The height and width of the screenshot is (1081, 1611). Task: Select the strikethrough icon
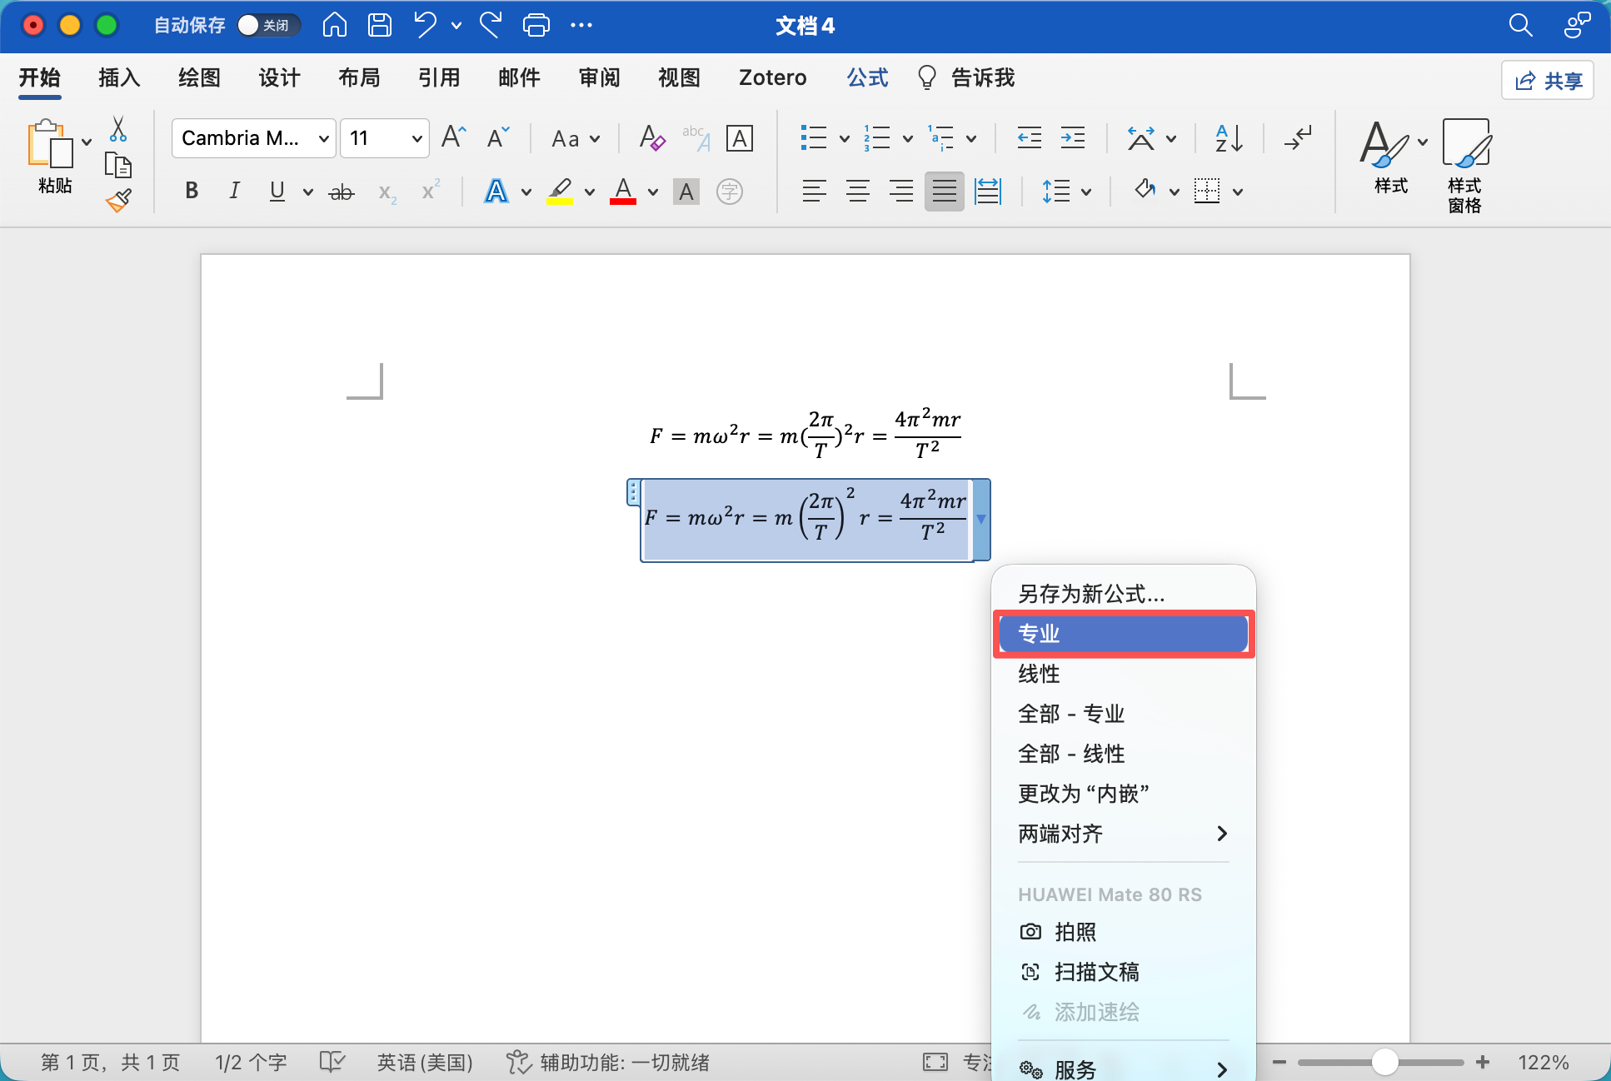point(341,192)
